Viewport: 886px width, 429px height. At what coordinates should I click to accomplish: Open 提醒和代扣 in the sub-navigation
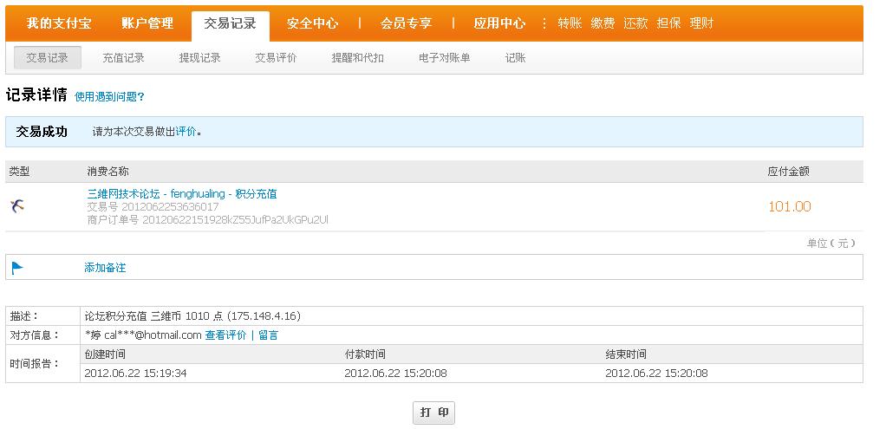pos(358,58)
